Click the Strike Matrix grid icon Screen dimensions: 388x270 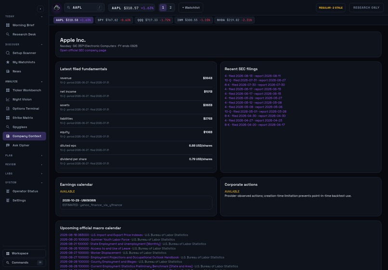[x=8, y=118]
